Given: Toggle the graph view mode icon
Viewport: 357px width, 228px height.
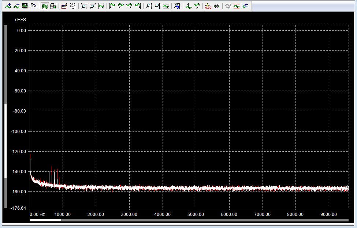Looking at the screenshot, I should [x=45, y=6].
